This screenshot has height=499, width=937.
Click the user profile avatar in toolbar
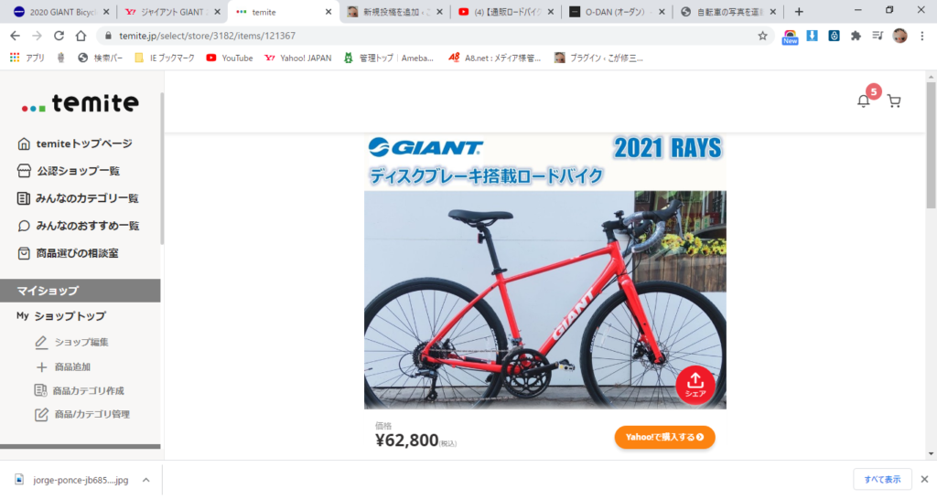click(900, 36)
